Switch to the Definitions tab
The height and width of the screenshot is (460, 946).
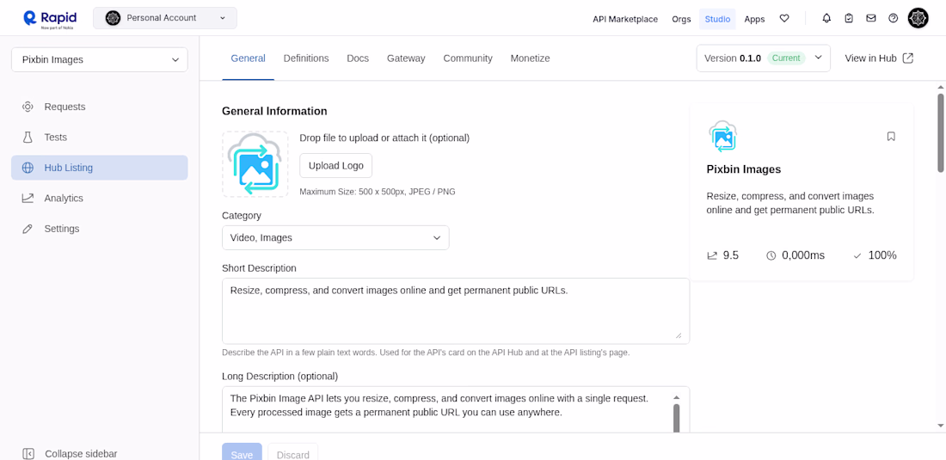click(306, 58)
